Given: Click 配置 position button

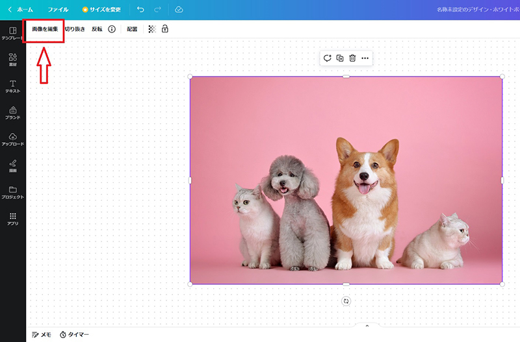Looking at the screenshot, I should coord(132,29).
